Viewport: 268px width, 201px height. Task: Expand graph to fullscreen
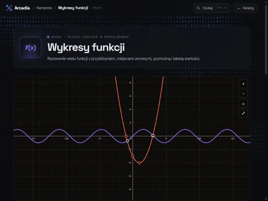coord(243,113)
